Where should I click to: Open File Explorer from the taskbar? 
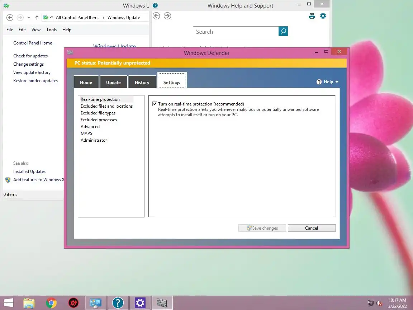coord(29,303)
